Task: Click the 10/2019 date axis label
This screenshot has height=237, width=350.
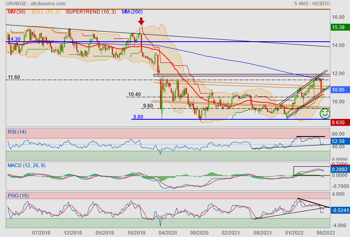Action: [x=136, y=233]
